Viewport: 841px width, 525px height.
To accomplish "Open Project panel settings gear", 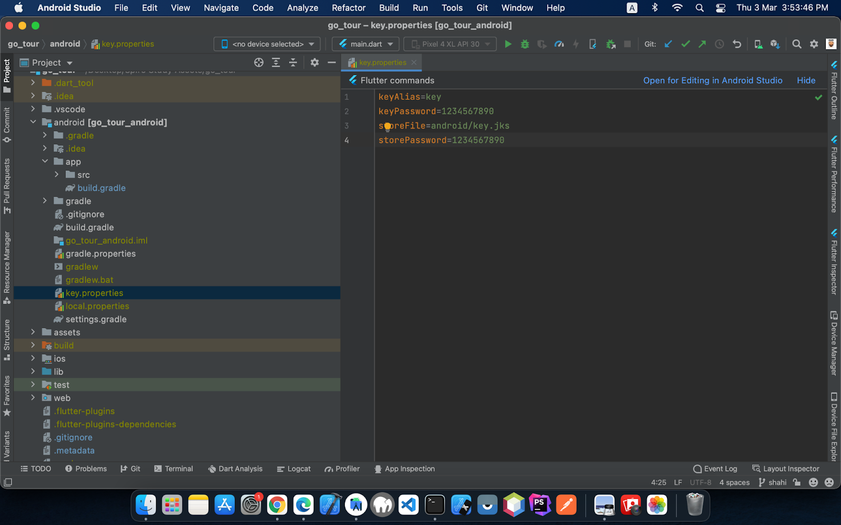I will coord(314,62).
